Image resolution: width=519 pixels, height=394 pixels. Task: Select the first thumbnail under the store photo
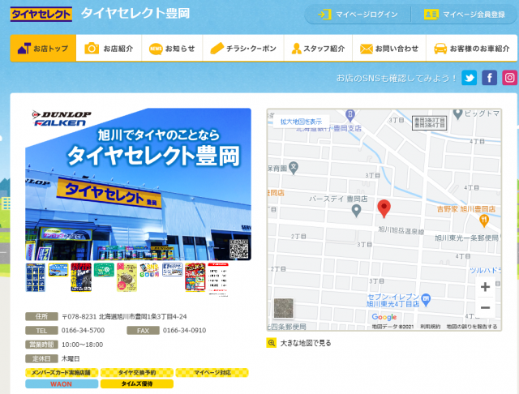tap(36, 276)
